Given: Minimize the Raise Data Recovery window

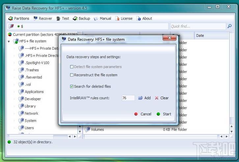Looking at the screenshot, I should coord(209,7).
